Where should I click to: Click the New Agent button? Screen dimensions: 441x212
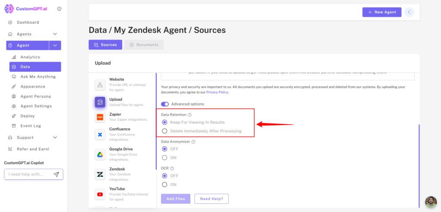(x=382, y=12)
